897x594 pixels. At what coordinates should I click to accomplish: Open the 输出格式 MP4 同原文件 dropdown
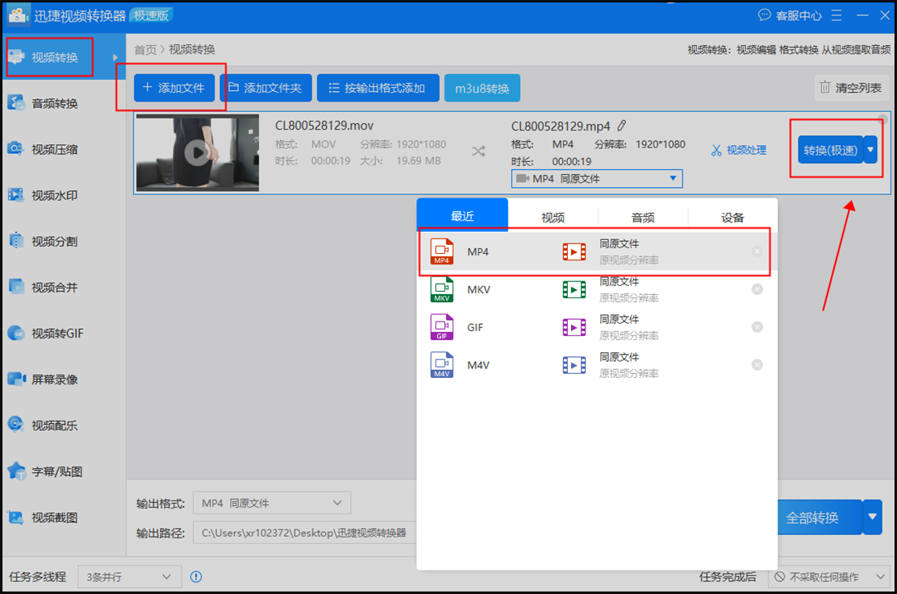[x=272, y=503]
